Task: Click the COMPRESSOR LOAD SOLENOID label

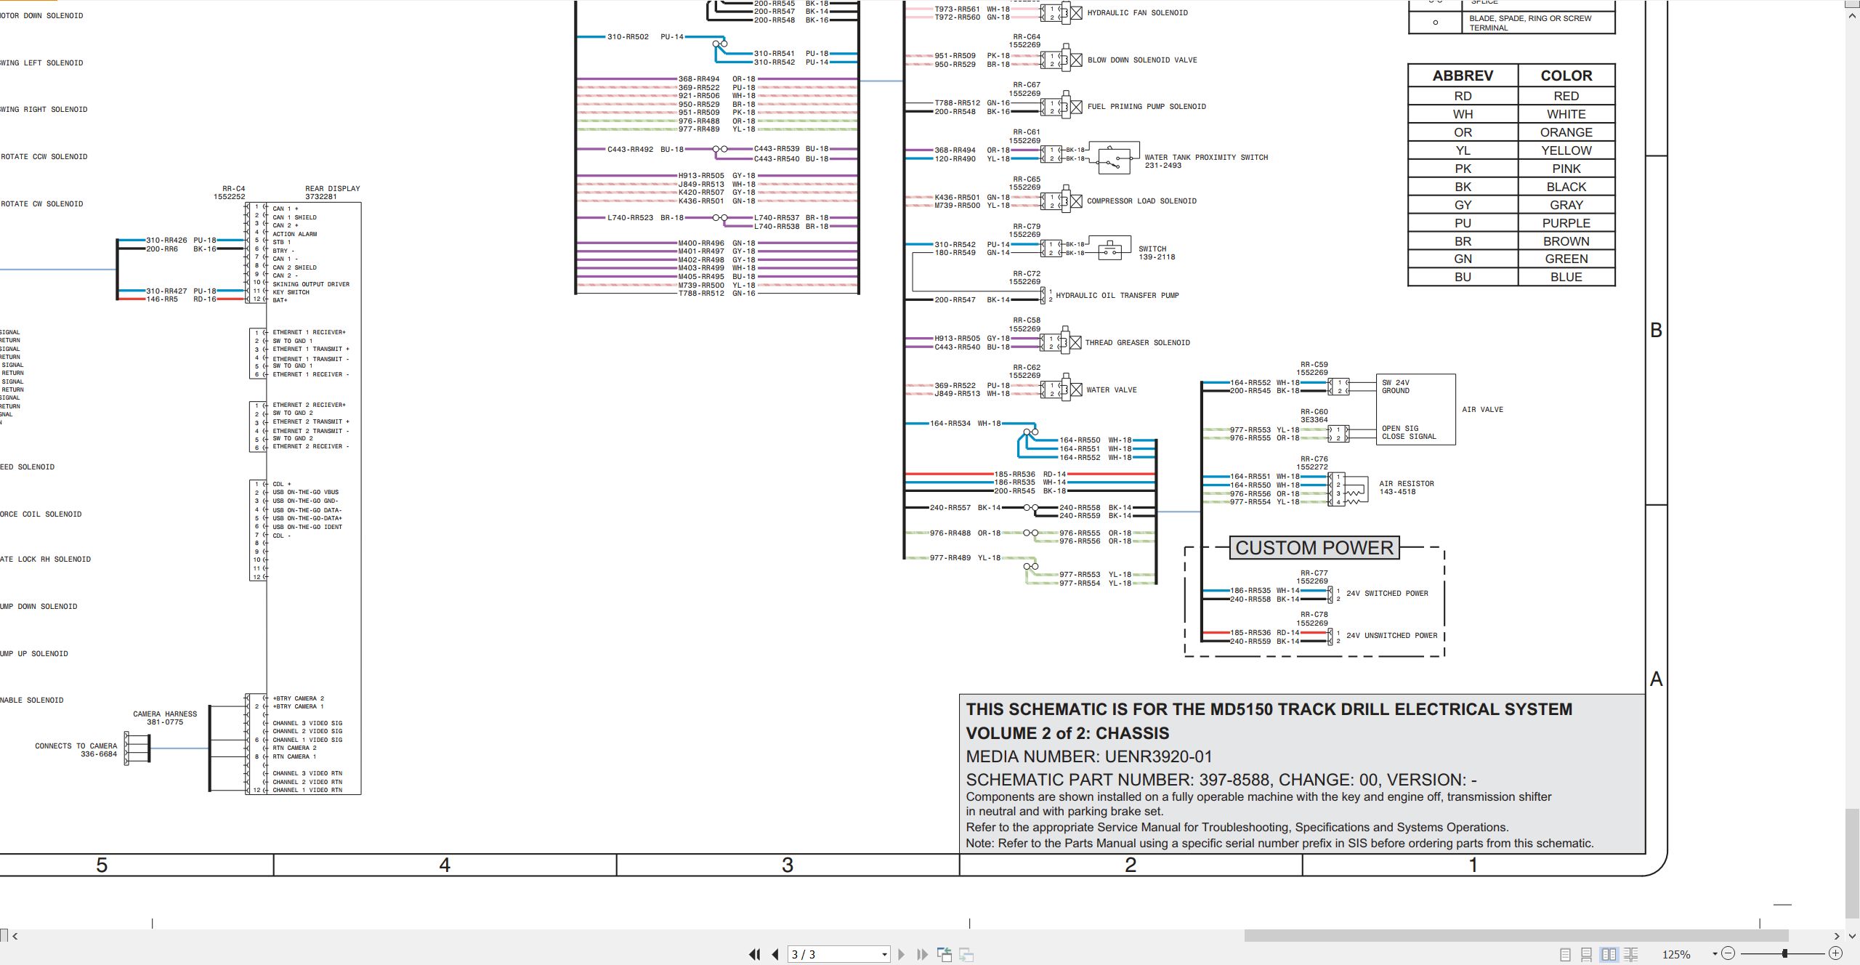Action: click(x=1141, y=201)
